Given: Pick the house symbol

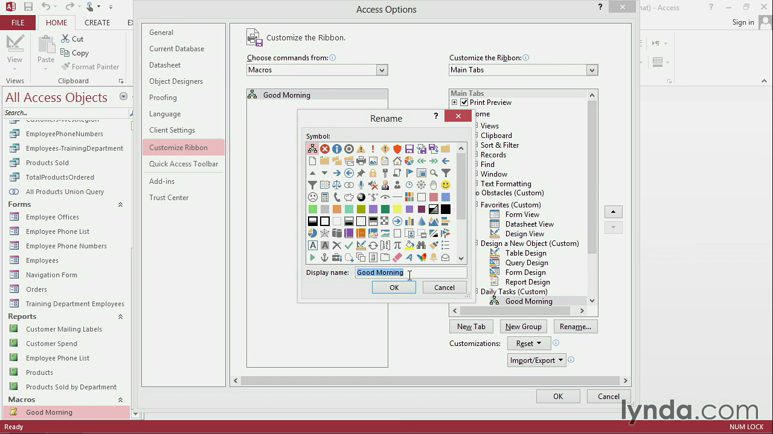Looking at the screenshot, I should [x=397, y=161].
